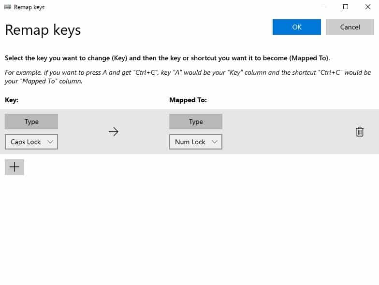Minimize the Remap keys window

tap(323, 7)
